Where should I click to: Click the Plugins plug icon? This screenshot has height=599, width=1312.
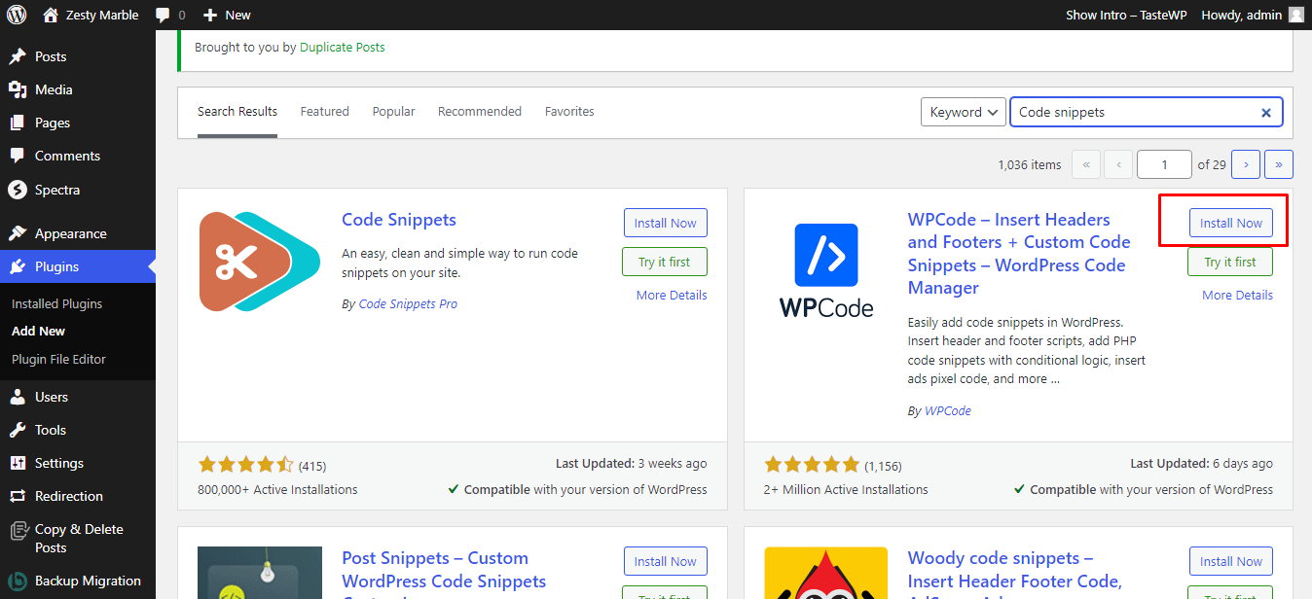click(18, 266)
